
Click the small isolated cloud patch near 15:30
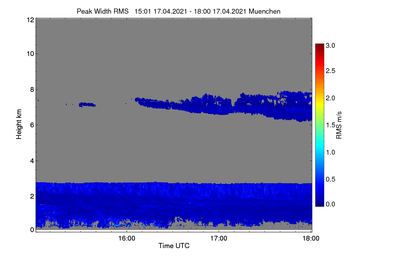pos(87,105)
